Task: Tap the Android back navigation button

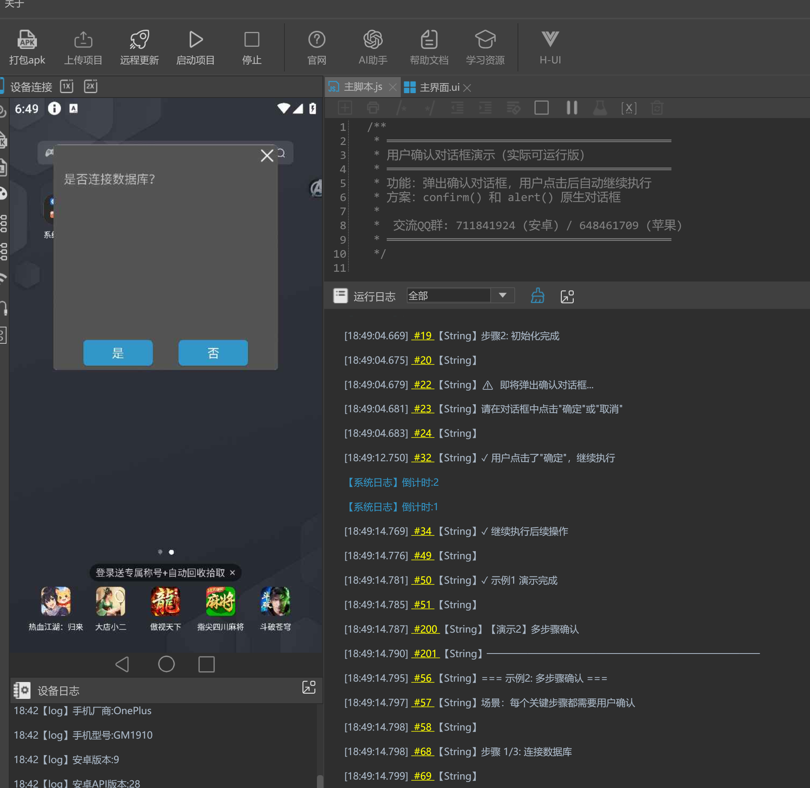Action: tap(122, 664)
